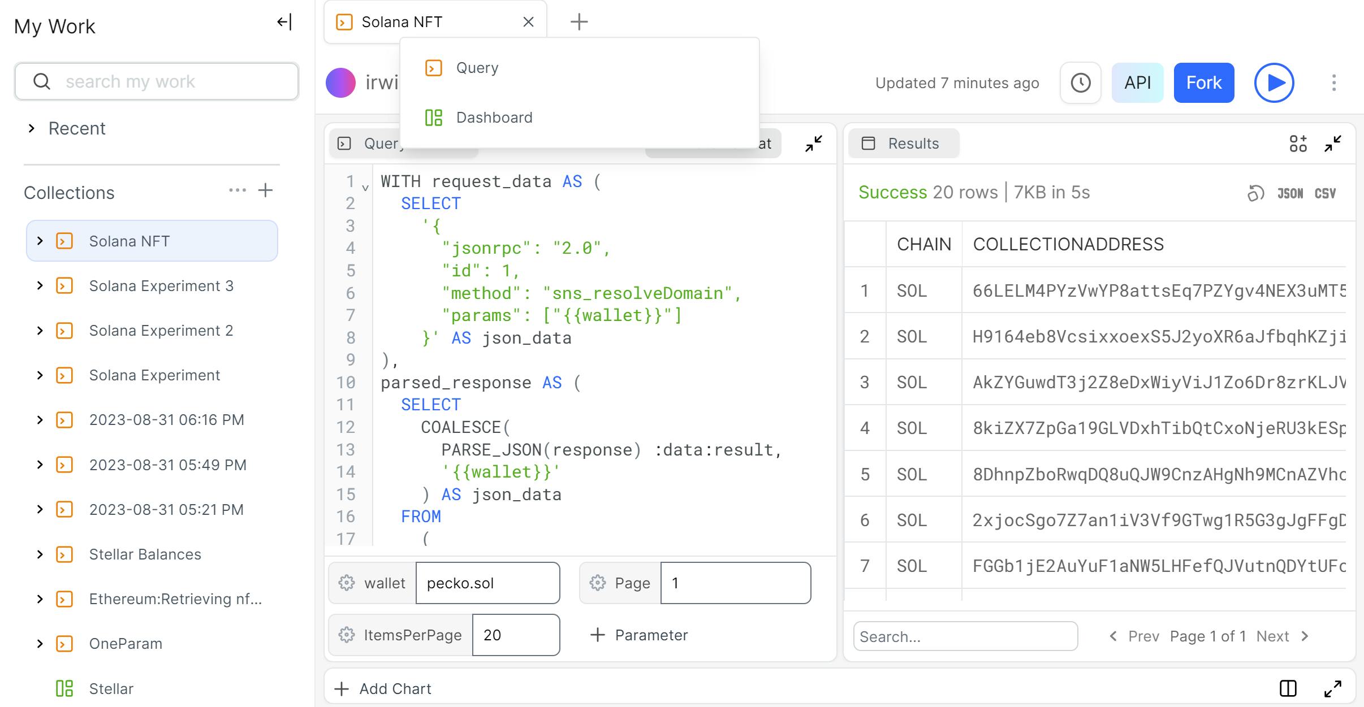The width and height of the screenshot is (1364, 707).
Task: Expand the OneParam item
Action: tap(40, 644)
